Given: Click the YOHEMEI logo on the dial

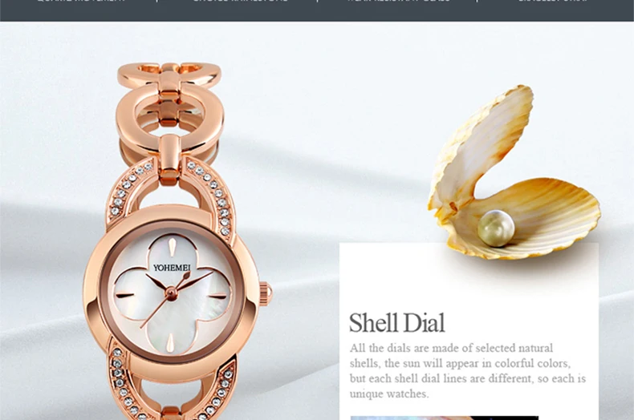Looking at the screenshot, I should coord(172,268).
